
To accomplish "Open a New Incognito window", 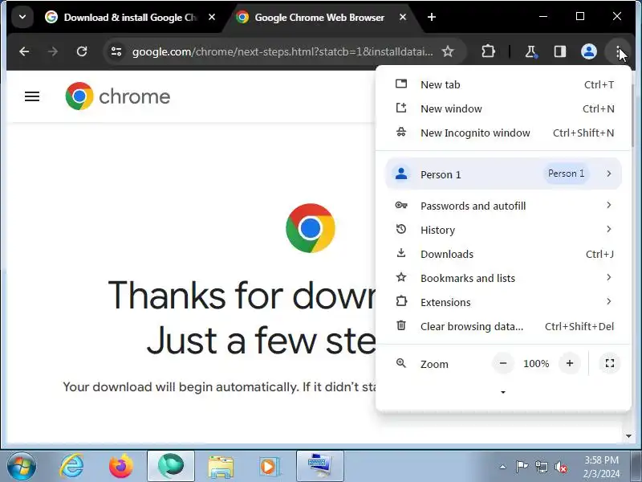I will [504, 133].
